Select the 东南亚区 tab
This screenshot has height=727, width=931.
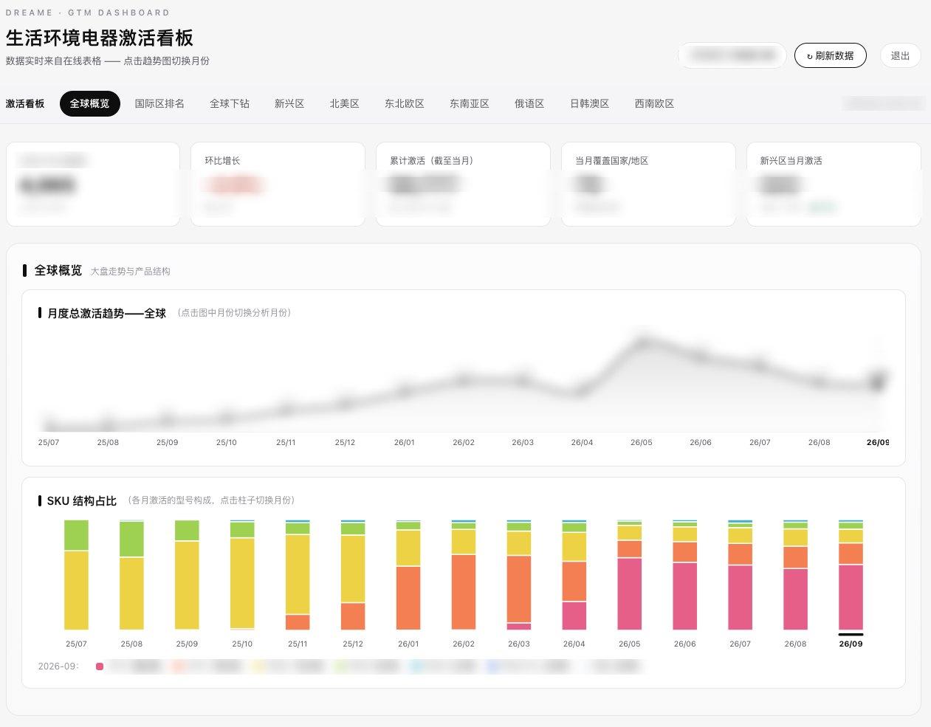pos(470,103)
